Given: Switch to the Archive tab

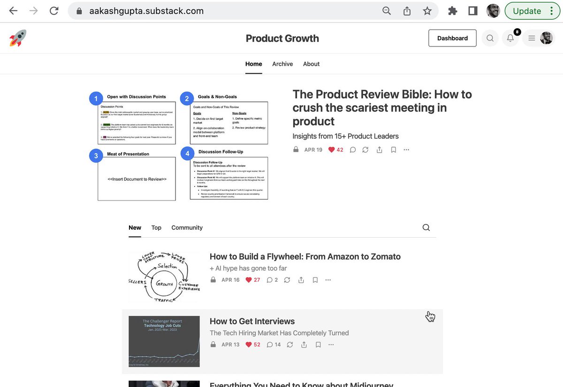Looking at the screenshot, I should click(282, 64).
